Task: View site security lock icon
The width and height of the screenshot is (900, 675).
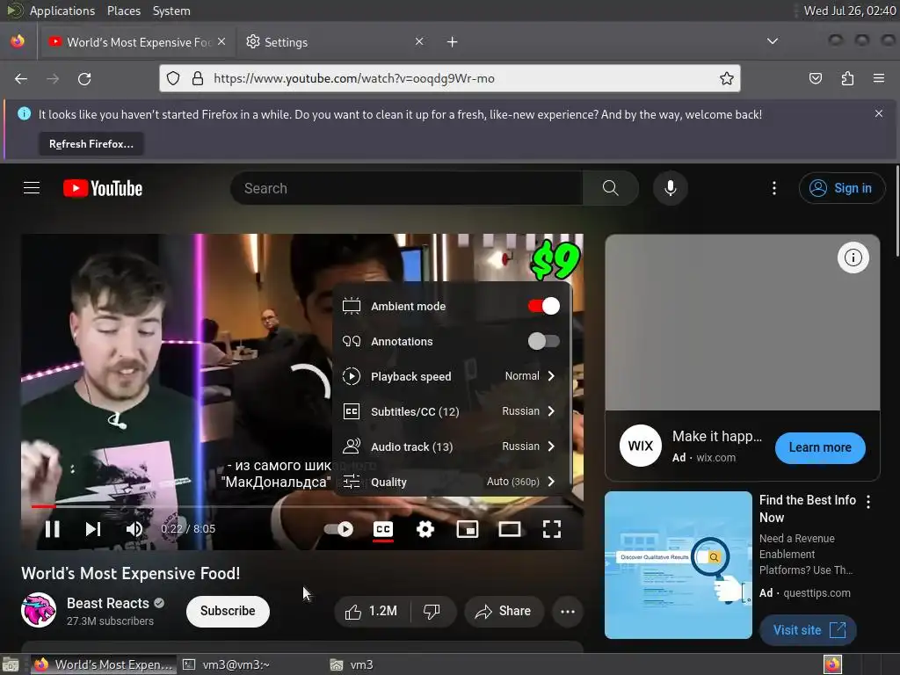Action: [x=198, y=78]
